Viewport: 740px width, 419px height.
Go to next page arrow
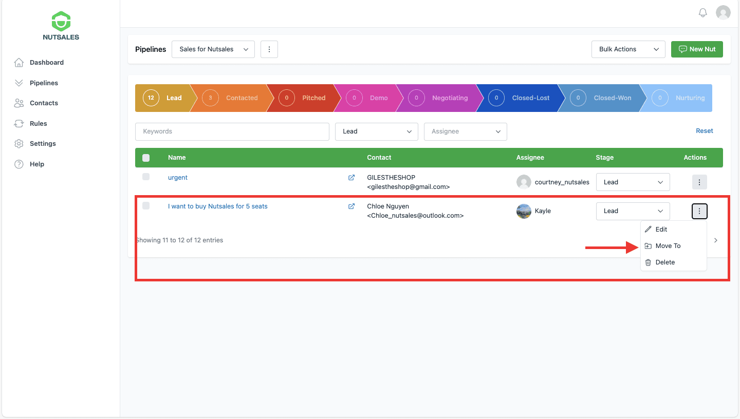click(716, 240)
